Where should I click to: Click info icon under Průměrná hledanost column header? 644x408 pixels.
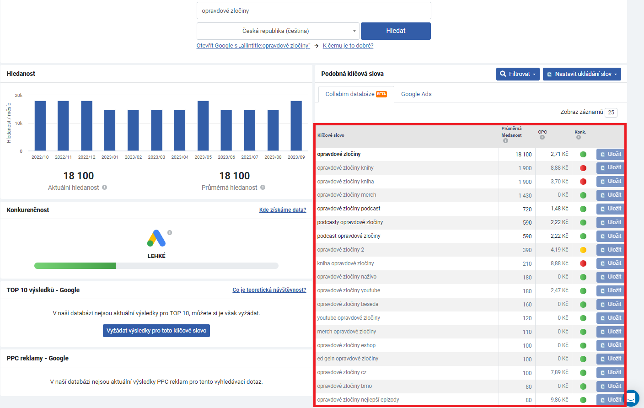pyautogui.click(x=505, y=141)
